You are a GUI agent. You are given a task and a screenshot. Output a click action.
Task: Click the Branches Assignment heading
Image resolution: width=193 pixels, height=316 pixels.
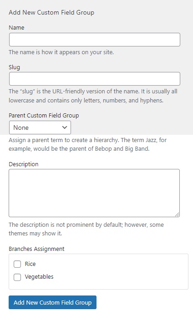click(36, 249)
